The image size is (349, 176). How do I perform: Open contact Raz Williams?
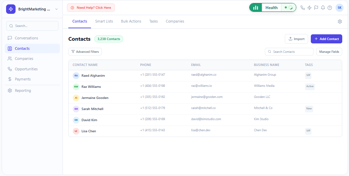coord(91,86)
